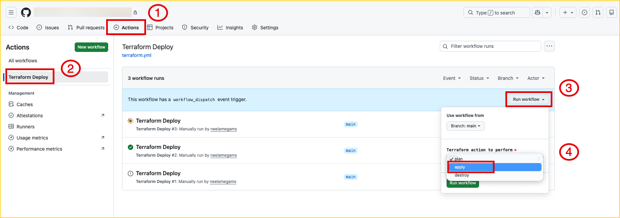Choose plan in Terraform action list
The image size is (620, 218).
click(495, 159)
